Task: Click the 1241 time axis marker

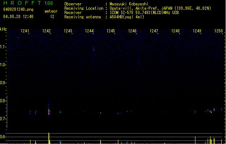Action: coord(25,31)
